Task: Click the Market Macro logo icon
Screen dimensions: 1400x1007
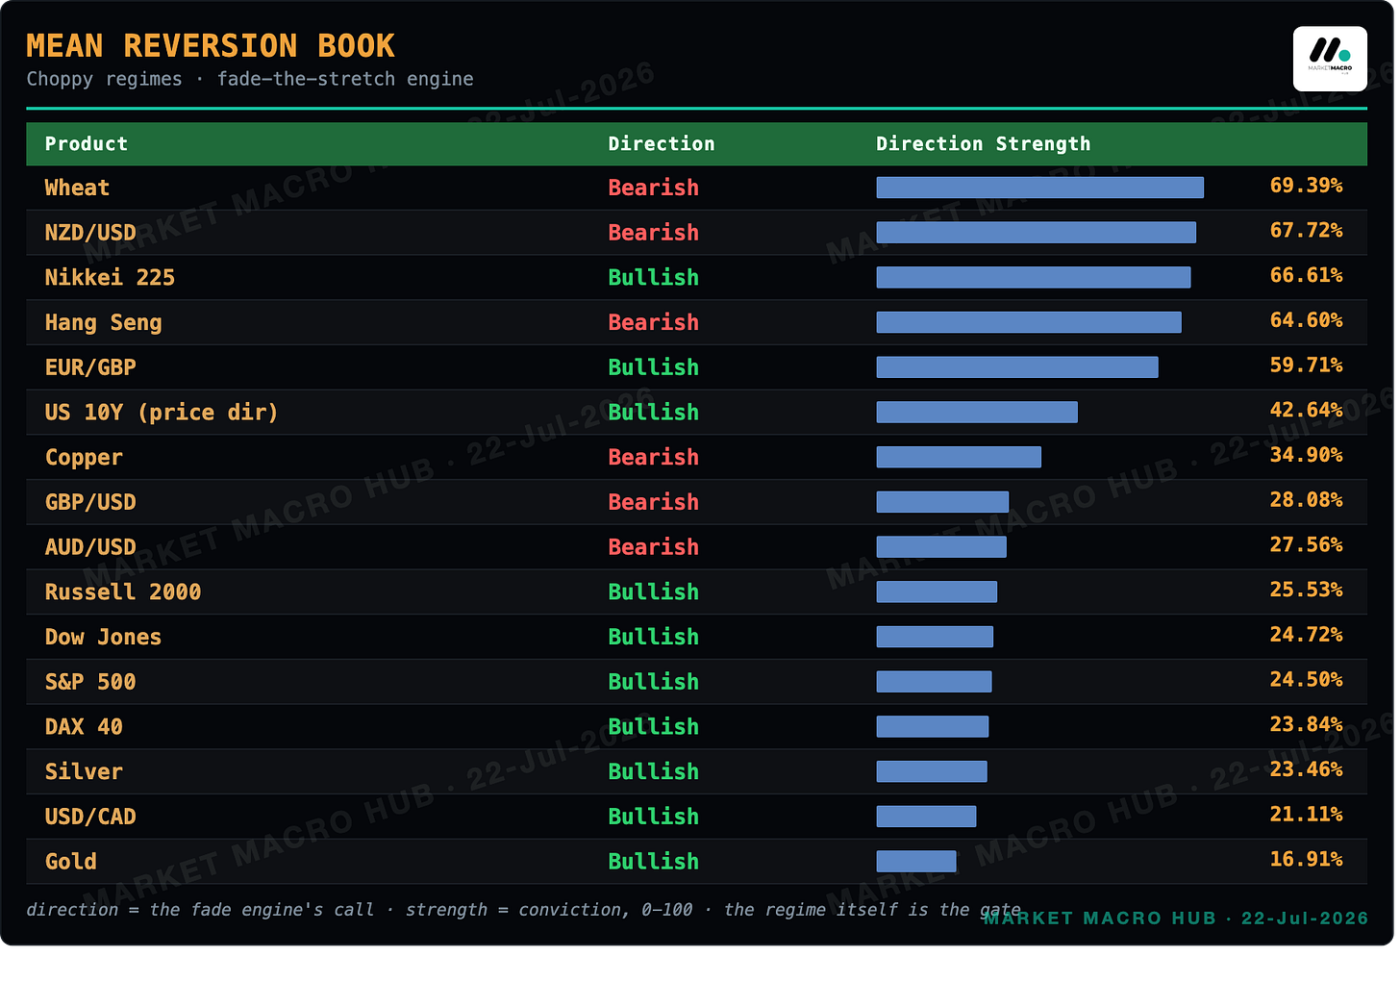Action: (x=1330, y=59)
